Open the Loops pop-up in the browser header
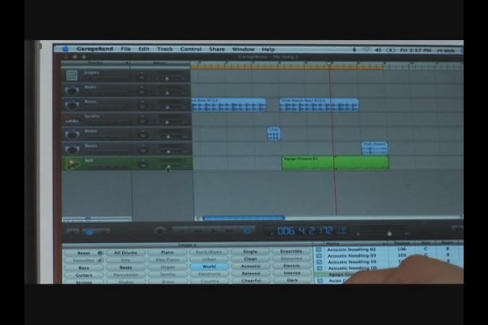Screen dimensions: 488x325 click(187, 245)
